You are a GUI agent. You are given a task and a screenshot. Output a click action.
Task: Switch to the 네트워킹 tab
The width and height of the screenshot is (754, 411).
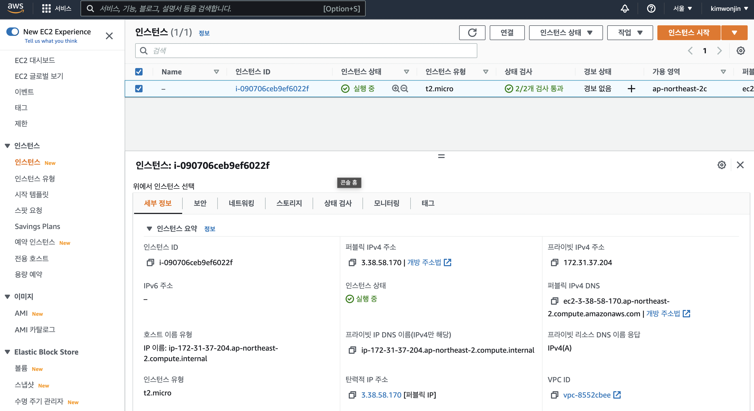[241, 203]
